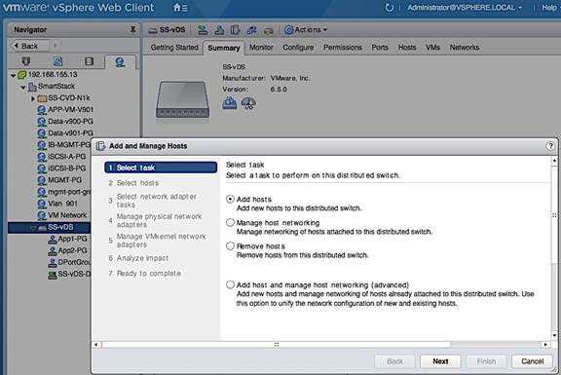561x375 pixels.
Task: Expand the SS-CVD-N1k folder
Action: 33,98
